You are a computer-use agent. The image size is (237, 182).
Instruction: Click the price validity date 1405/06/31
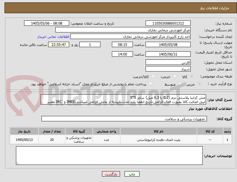pos(168,54)
